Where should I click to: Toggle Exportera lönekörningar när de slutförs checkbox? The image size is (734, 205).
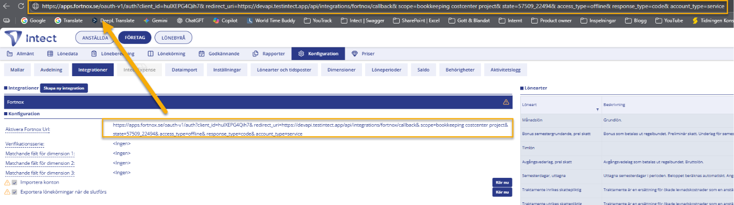[x=15, y=192]
